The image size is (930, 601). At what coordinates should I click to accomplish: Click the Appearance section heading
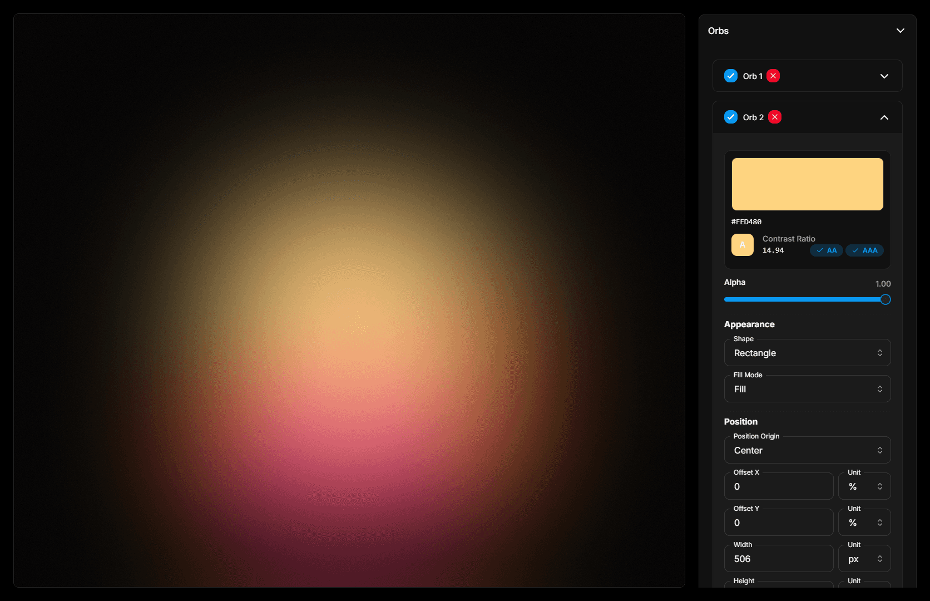[x=749, y=324]
